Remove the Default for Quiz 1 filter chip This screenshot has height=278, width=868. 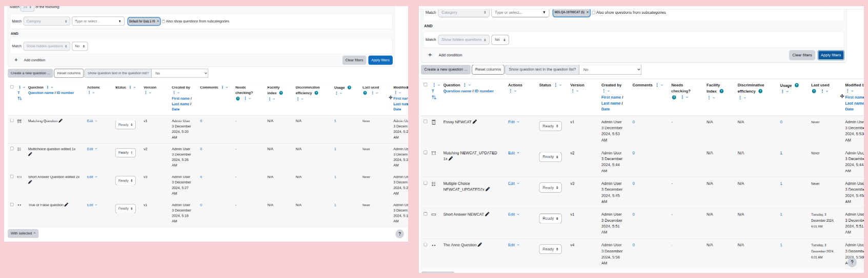click(x=158, y=21)
